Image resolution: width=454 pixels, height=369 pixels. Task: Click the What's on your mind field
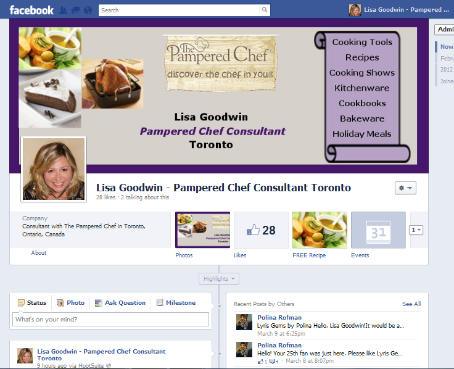110,319
